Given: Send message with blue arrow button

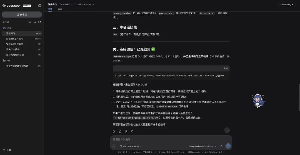Looking at the screenshot, I should pyautogui.click(x=228, y=146).
